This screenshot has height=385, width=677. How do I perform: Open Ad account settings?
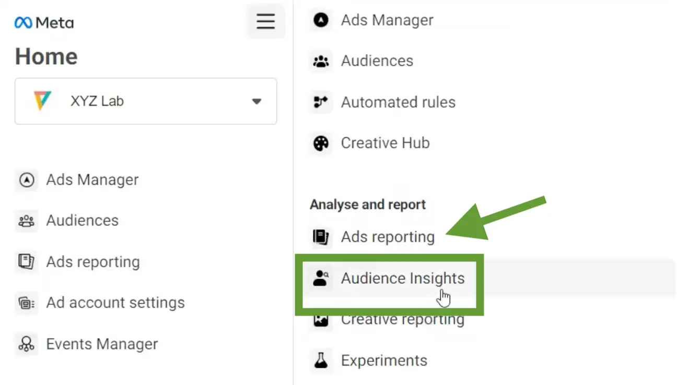pyautogui.click(x=115, y=303)
